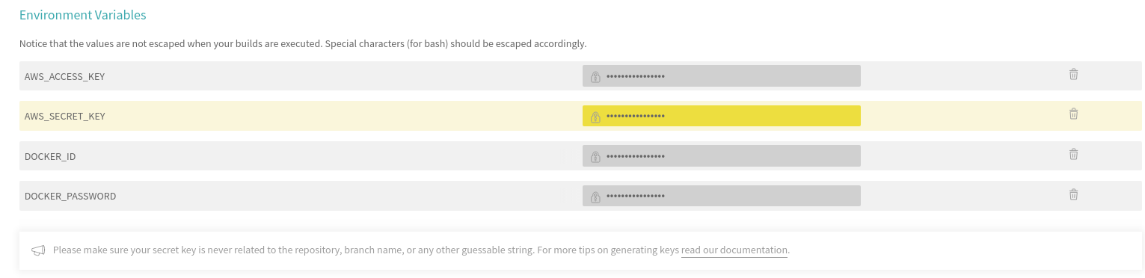Viewport: 1145px width, 278px height.
Task: Select the DOCKER_PASSWORD variable name label
Action: pos(70,196)
